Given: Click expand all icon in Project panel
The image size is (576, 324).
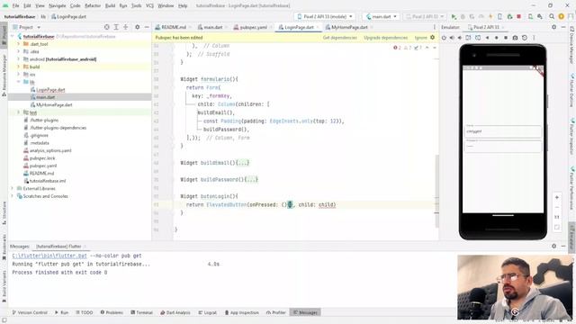Looking at the screenshot, I should pyautogui.click(x=116, y=27).
